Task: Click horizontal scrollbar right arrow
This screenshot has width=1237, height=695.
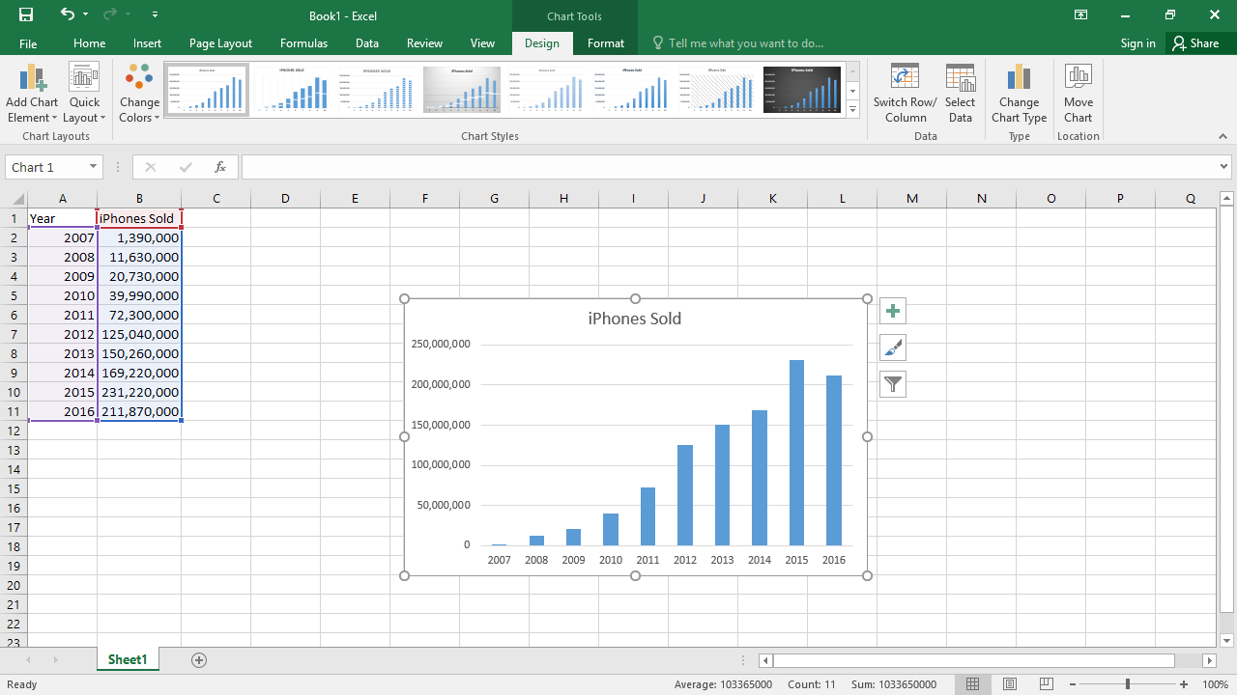Action: pyautogui.click(x=1209, y=660)
